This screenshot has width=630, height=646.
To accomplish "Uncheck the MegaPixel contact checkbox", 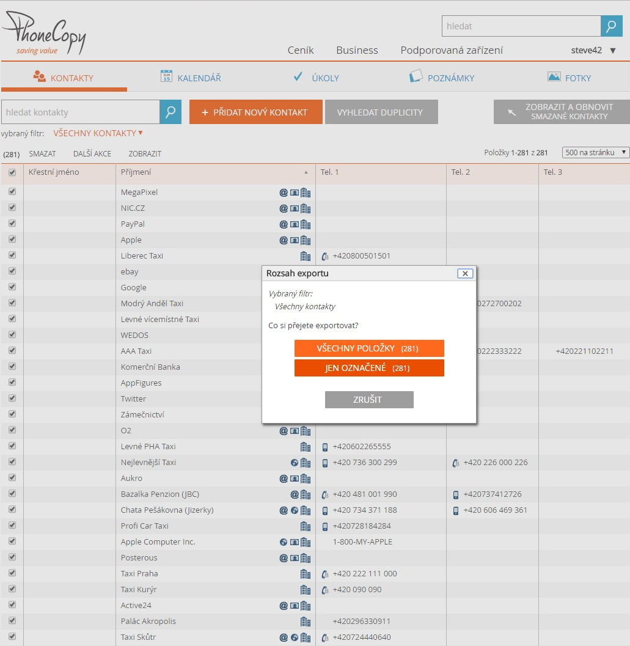I will pyautogui.click(x=12, y=192).
